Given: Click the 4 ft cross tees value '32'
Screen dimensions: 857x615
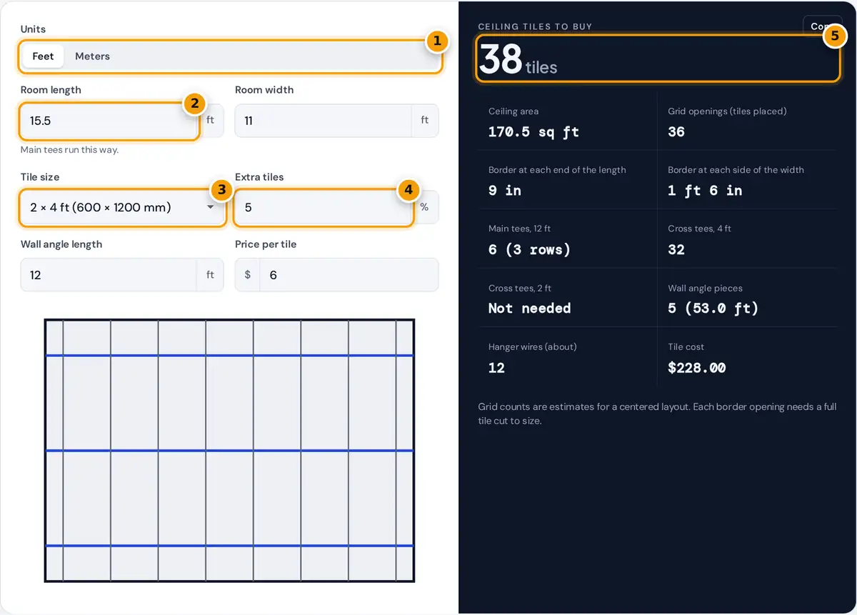Looking at the screenshot, I should pos(676,250).
